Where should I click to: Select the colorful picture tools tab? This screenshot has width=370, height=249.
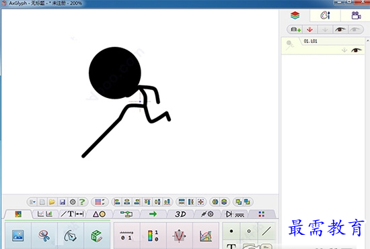(18, 214)
